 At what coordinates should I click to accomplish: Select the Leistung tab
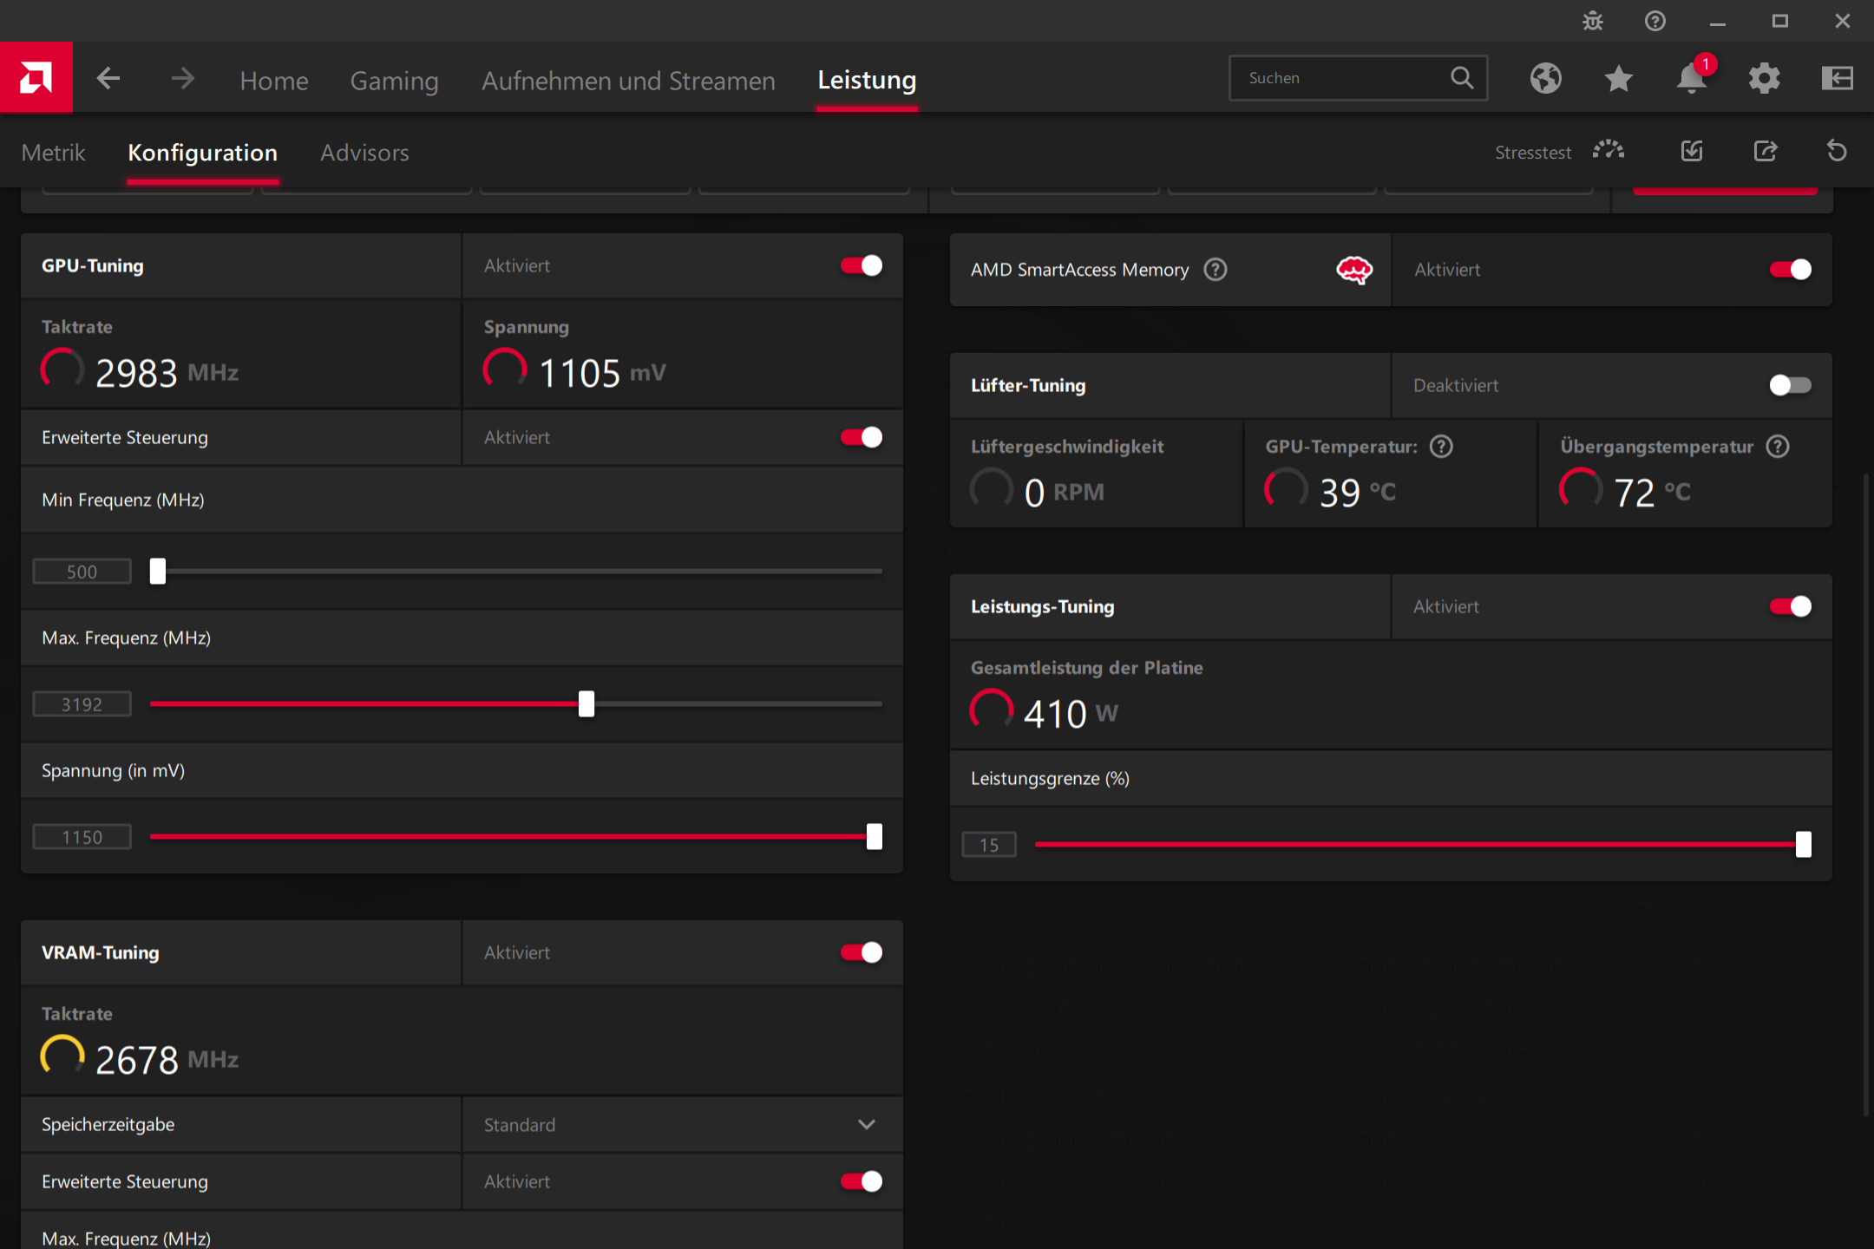click(867, 80)
